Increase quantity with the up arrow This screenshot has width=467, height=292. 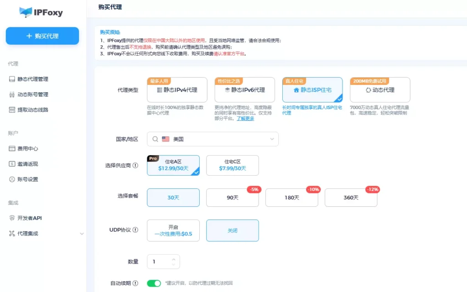[x=173, y=259]
